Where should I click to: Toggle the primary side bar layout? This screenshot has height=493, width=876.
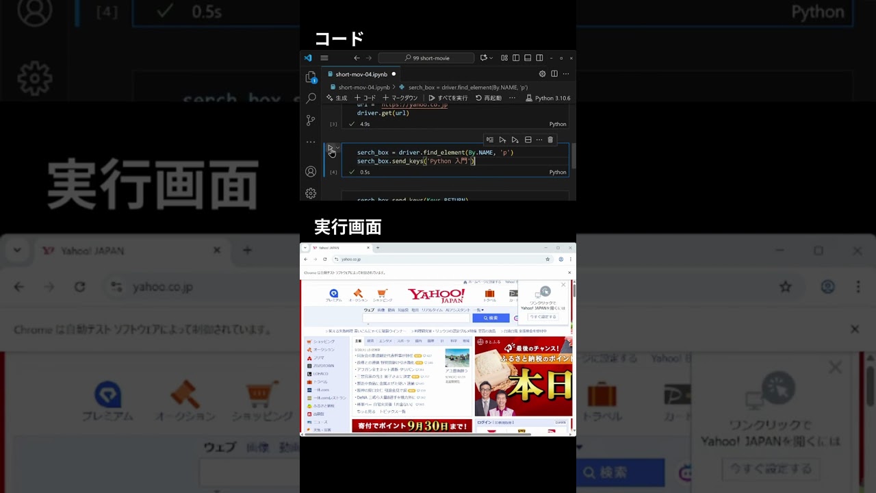coord(516,58)
